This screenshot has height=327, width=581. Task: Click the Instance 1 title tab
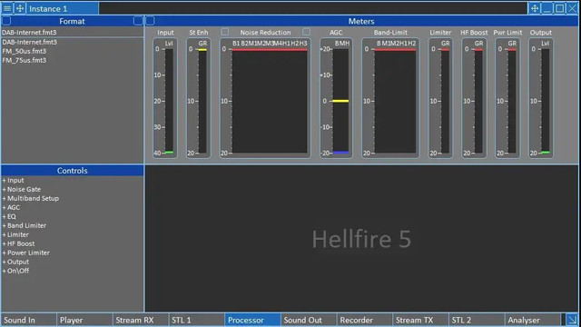click(x=63, y=8)
